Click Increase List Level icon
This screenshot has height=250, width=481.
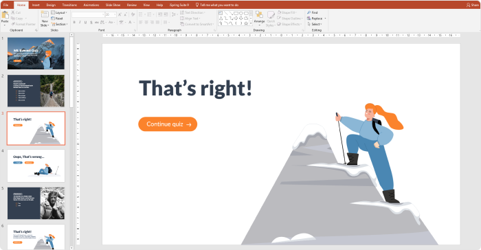click(166, 14)
